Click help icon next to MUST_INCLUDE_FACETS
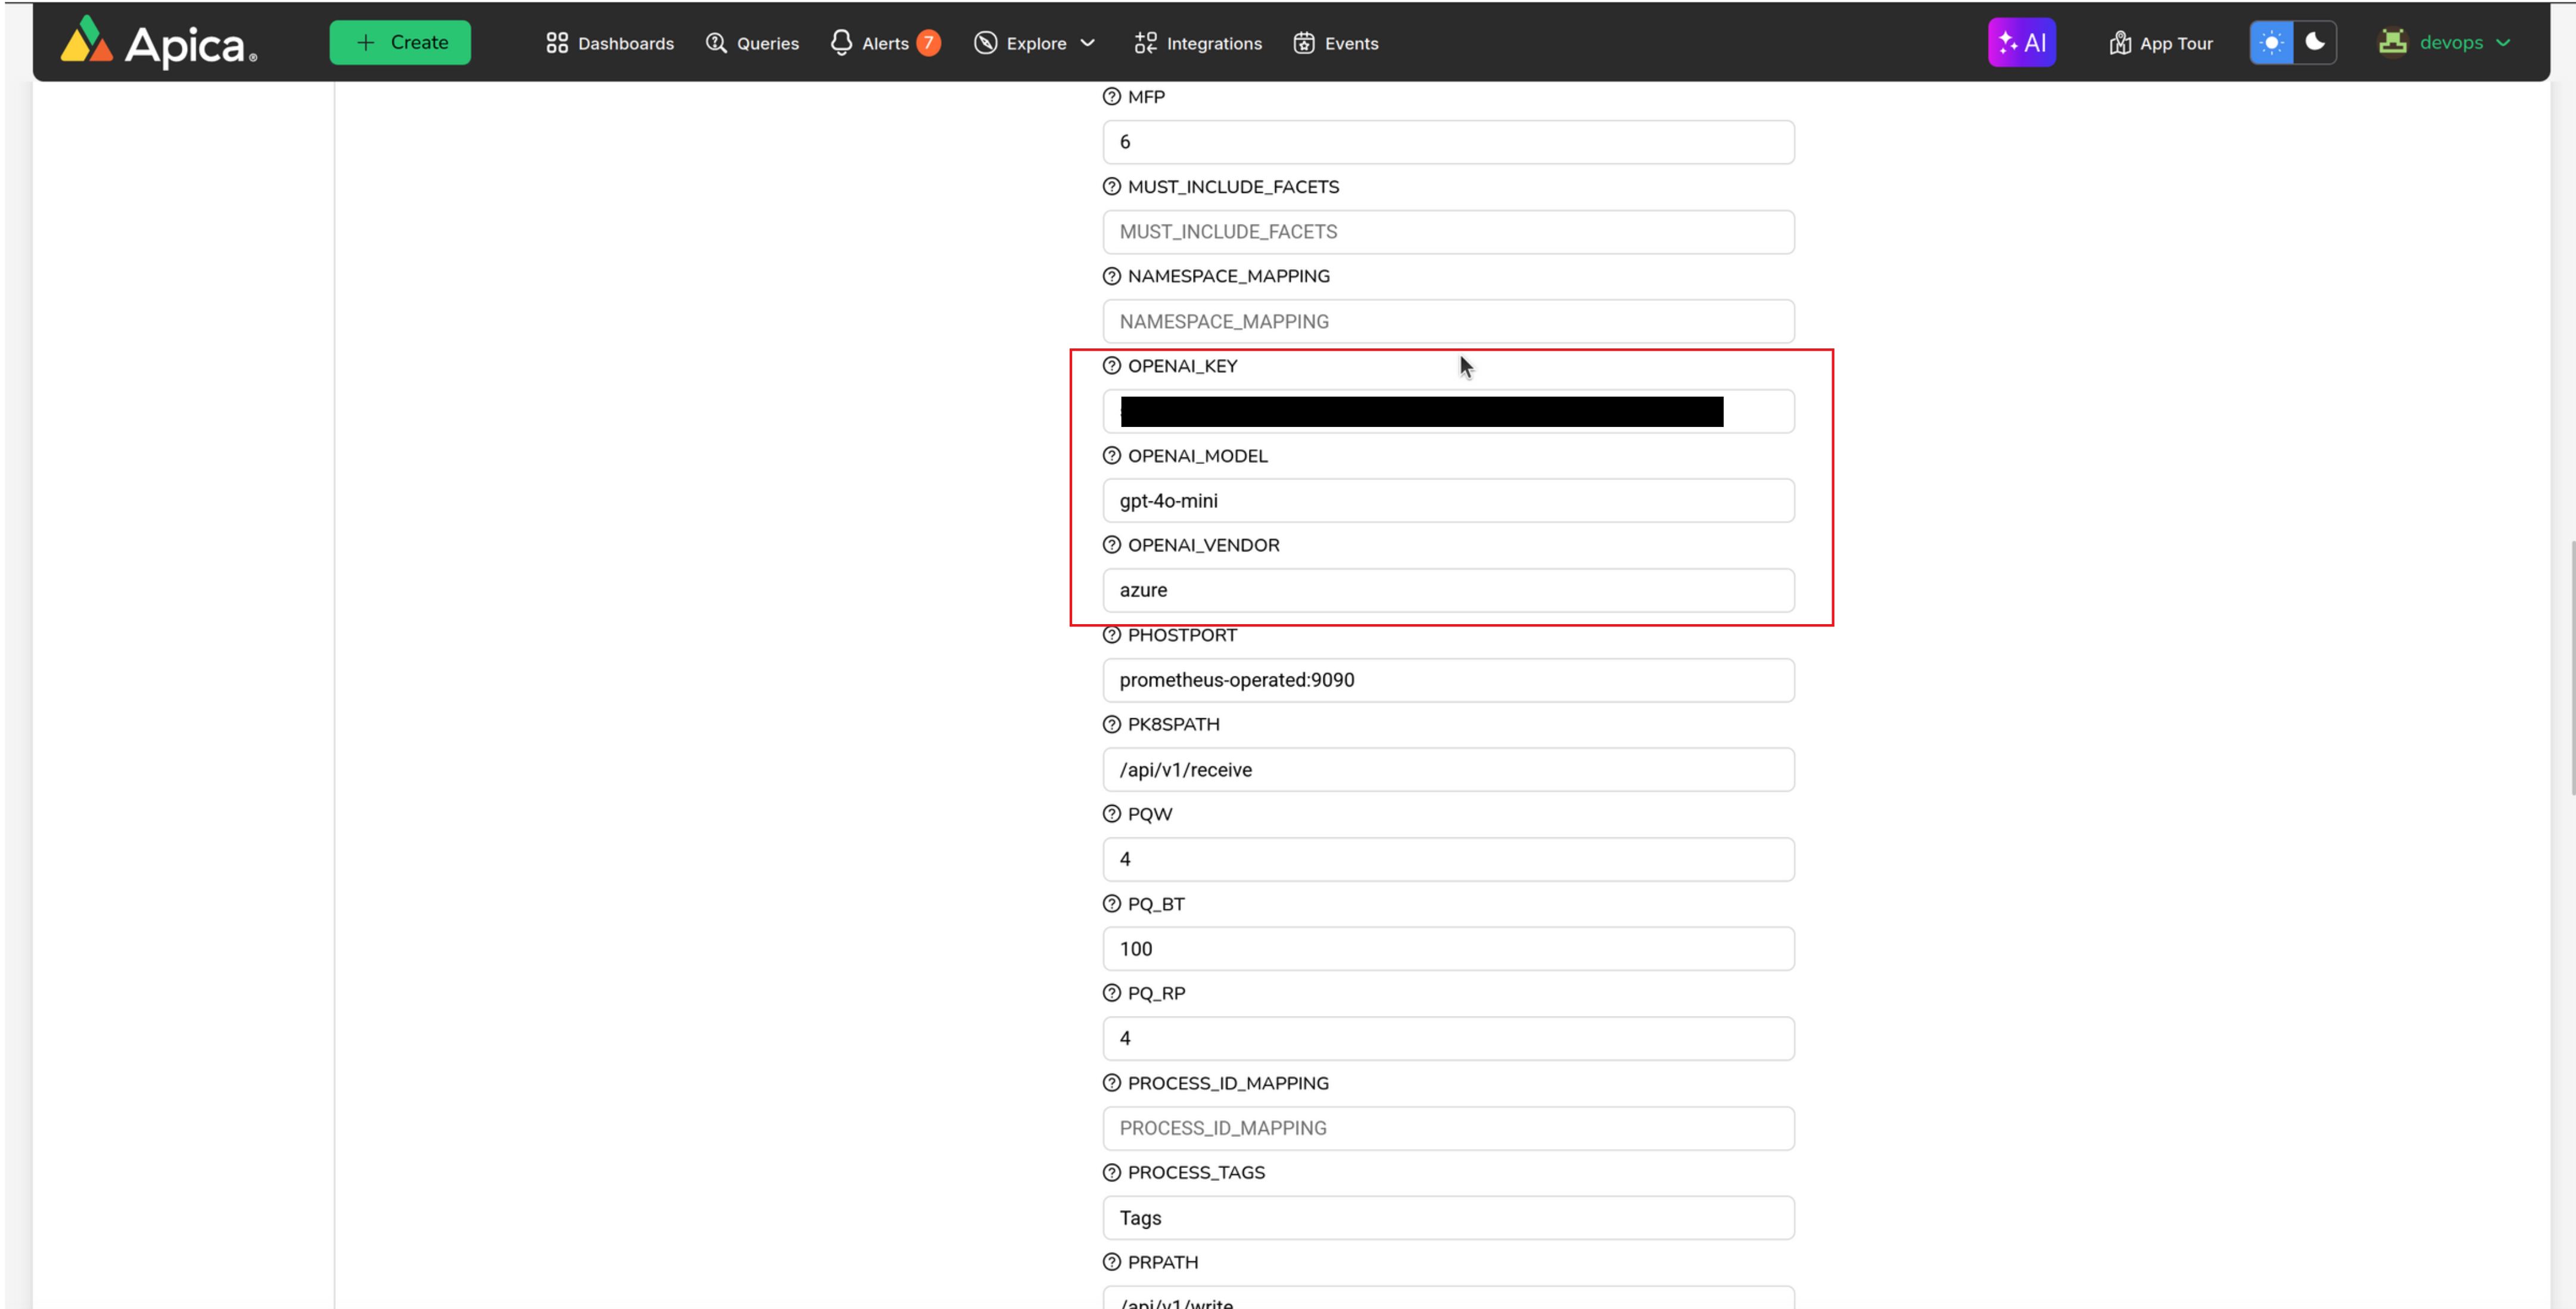2576x1309 pixels. tap(1111, 187)
